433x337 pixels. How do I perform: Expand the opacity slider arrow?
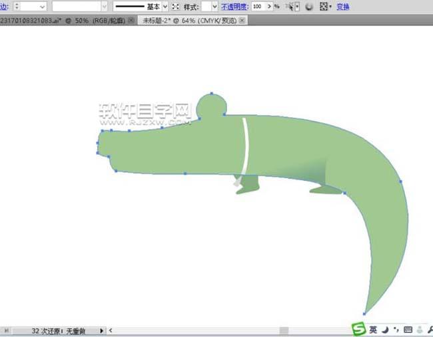pyautogui.click(x=269, y=6)
